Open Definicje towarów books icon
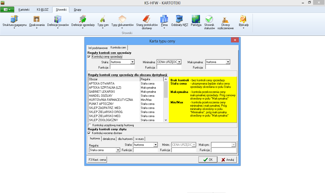 (58, 19)
